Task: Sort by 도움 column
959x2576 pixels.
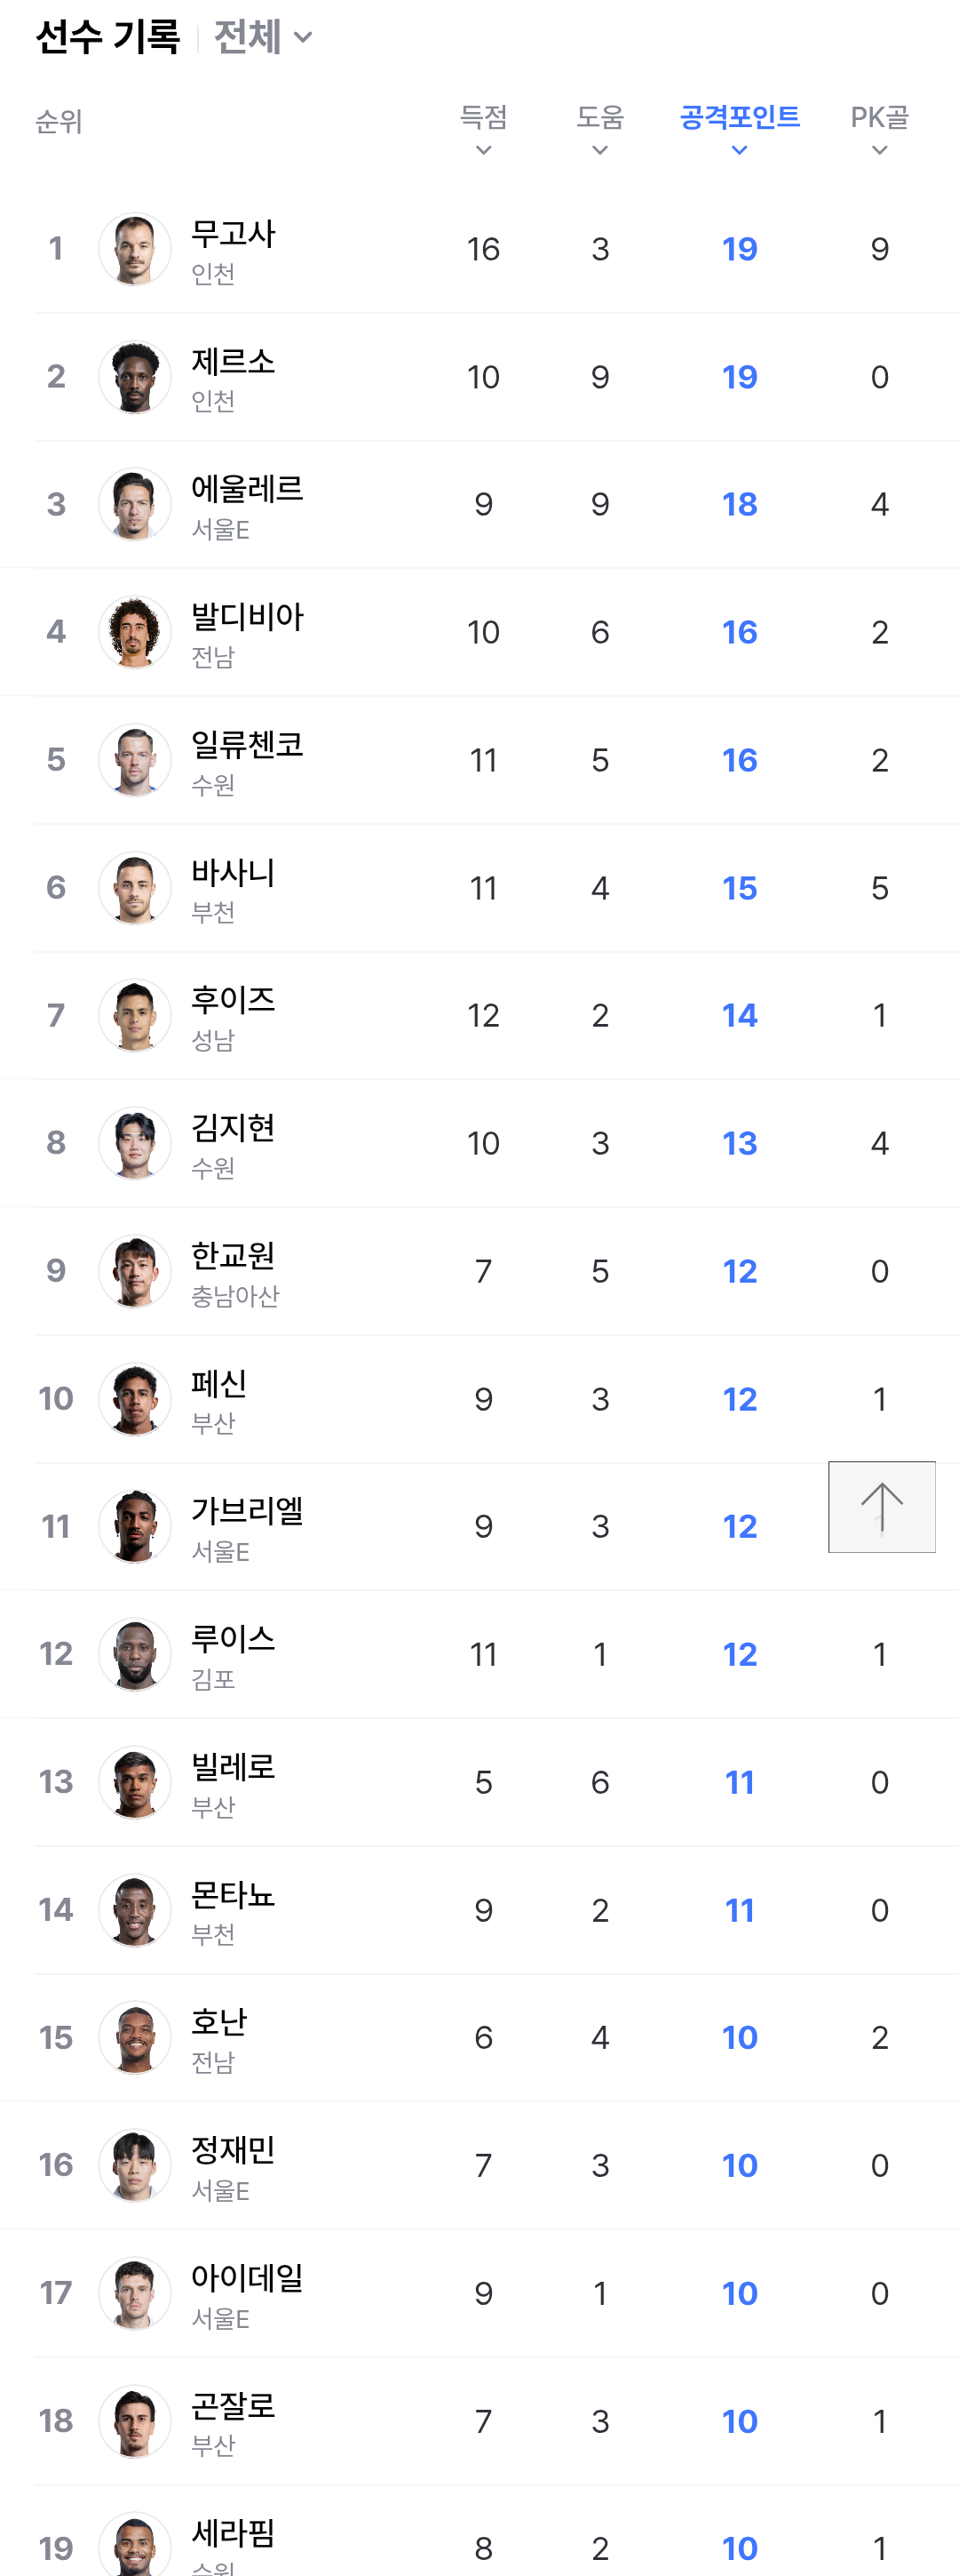Action: pos(599,129)
